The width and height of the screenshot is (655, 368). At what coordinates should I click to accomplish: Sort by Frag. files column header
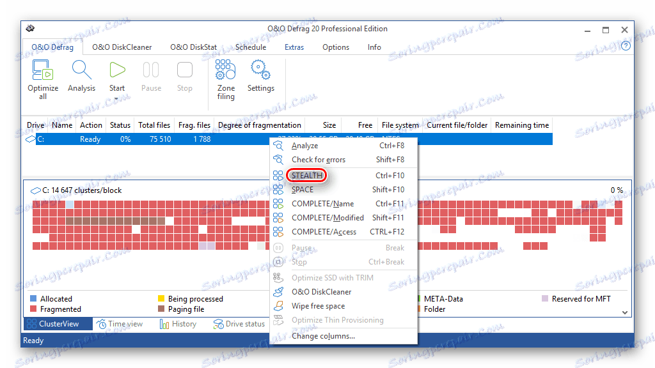point(194,125)
